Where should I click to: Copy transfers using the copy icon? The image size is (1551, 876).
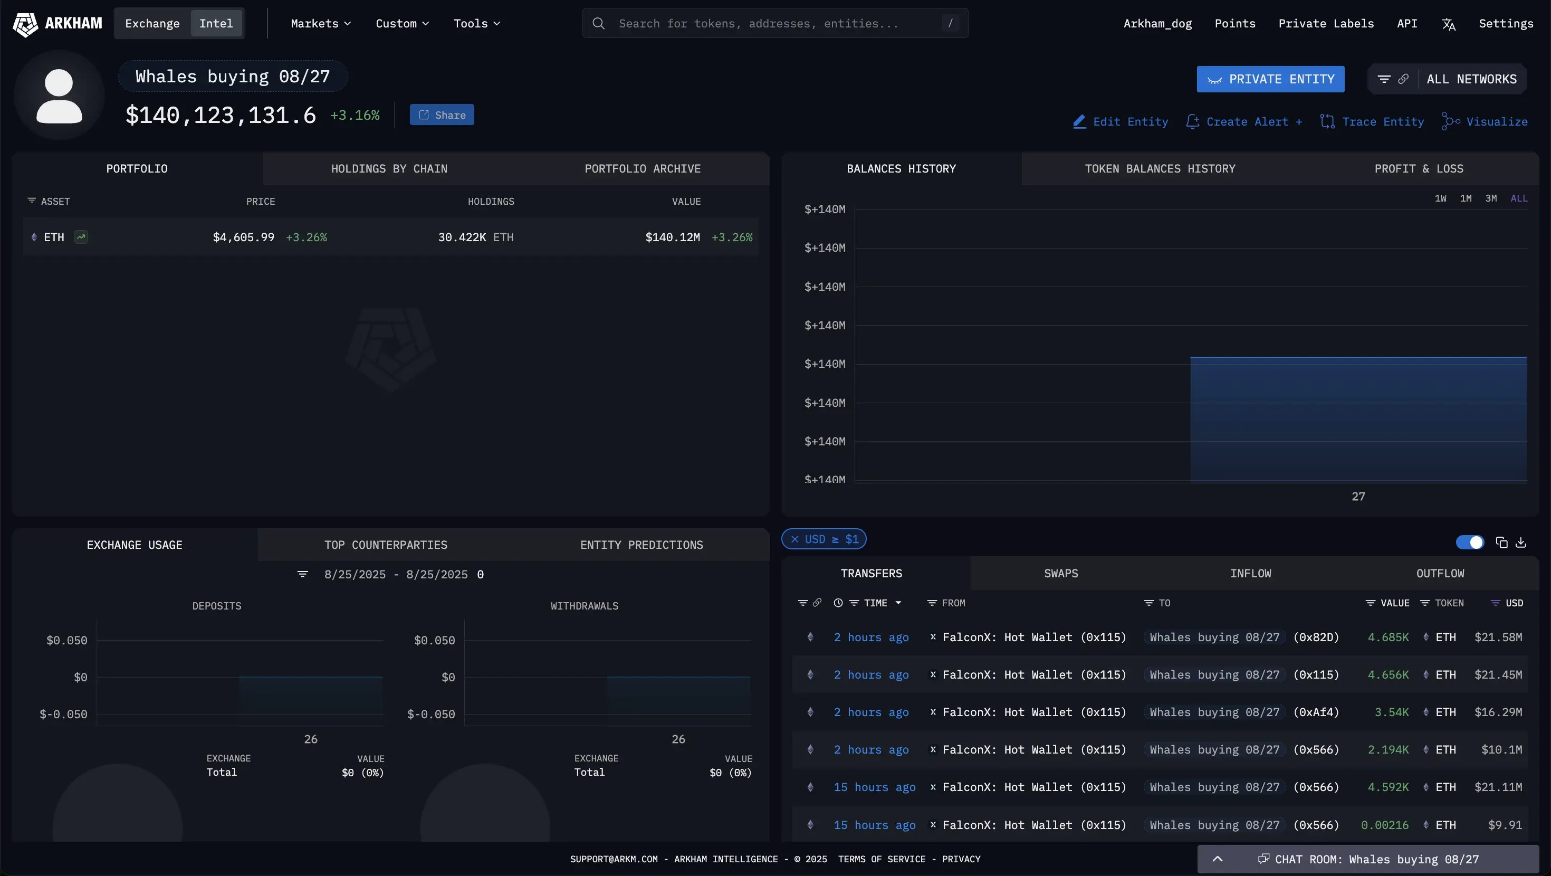(x=1501, y=543)
